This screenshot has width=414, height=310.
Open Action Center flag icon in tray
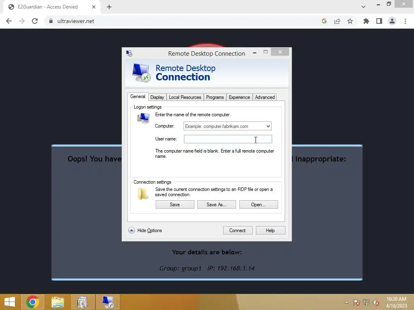click(x=357, y=302)
